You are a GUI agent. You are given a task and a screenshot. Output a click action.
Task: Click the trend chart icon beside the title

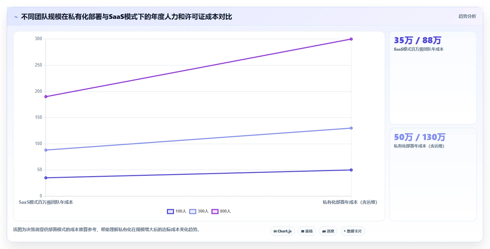16,17
